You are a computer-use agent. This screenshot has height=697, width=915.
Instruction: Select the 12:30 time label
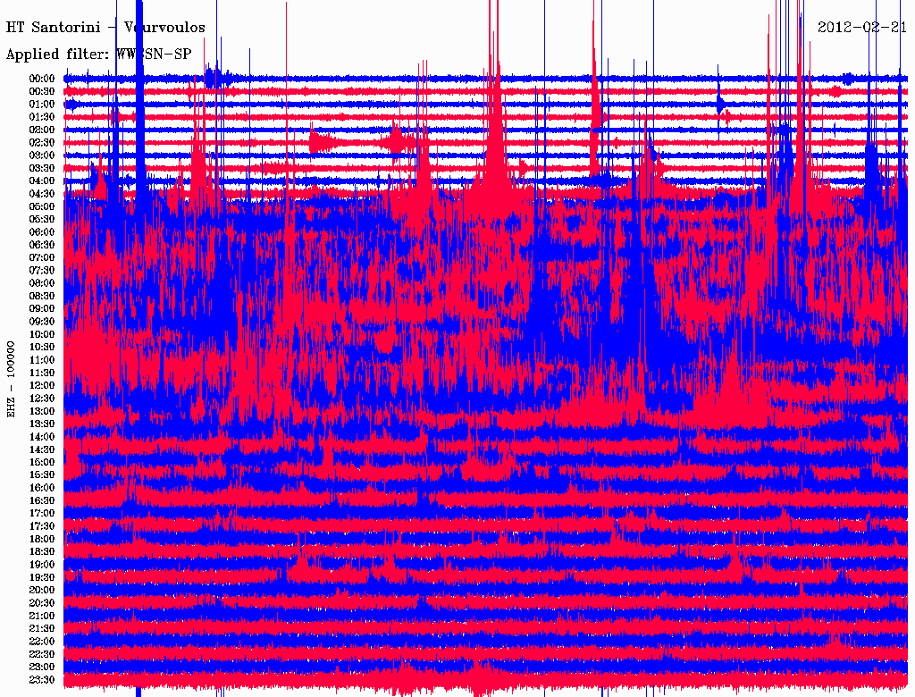coord(42,399)
